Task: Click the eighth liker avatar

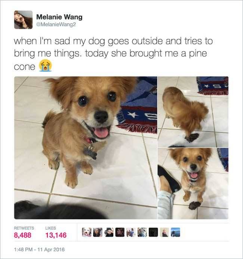Action: [x=164, y=232]
